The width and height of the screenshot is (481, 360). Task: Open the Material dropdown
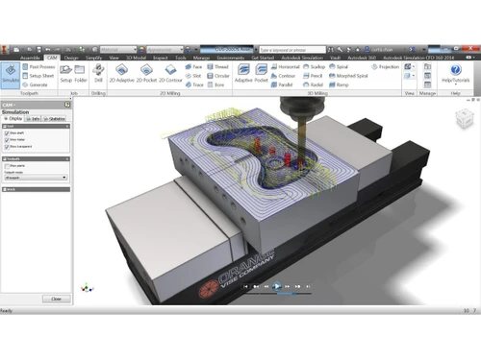pos(118,50)
